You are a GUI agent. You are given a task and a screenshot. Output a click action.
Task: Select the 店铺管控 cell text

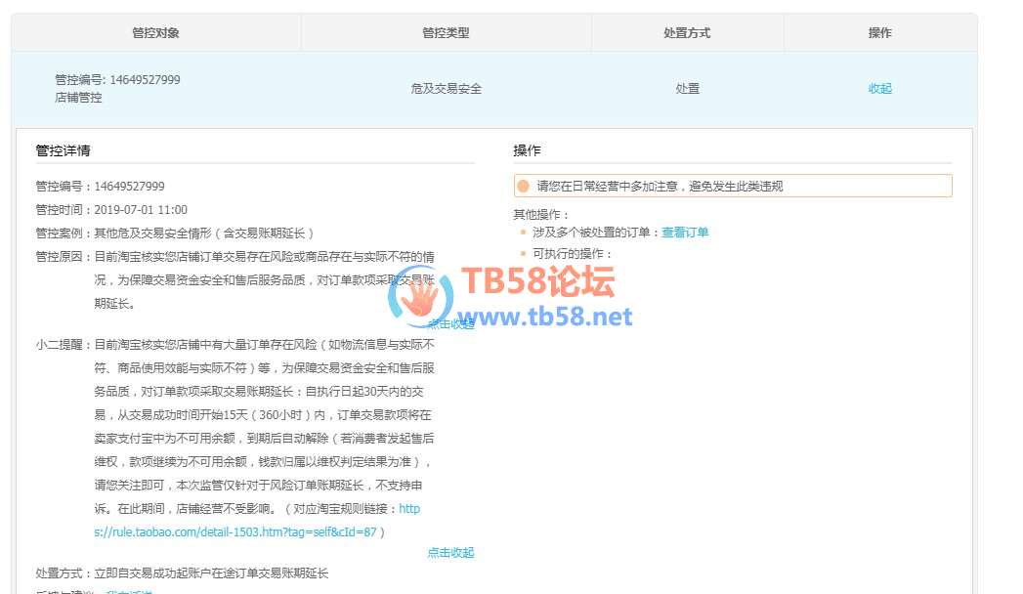point(78,98)
